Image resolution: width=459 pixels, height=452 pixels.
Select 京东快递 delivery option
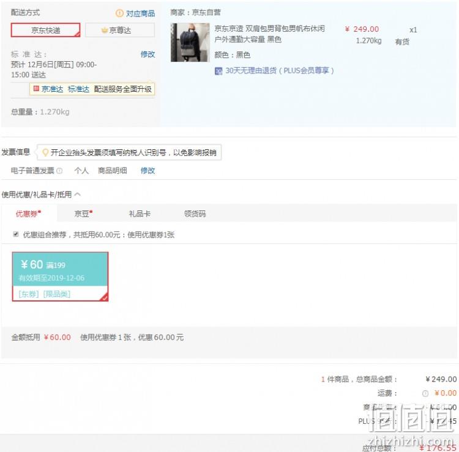tap(45, 30)
